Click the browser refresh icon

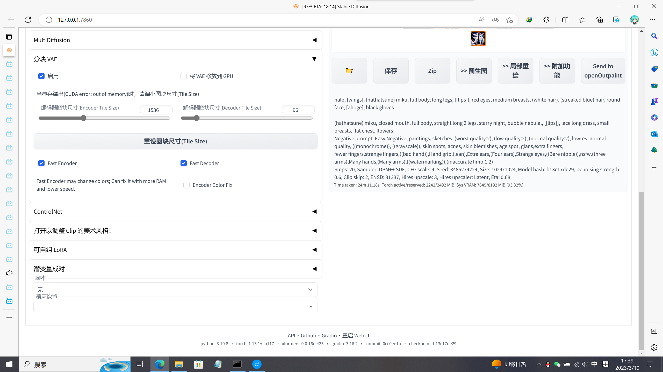point(28,20)
